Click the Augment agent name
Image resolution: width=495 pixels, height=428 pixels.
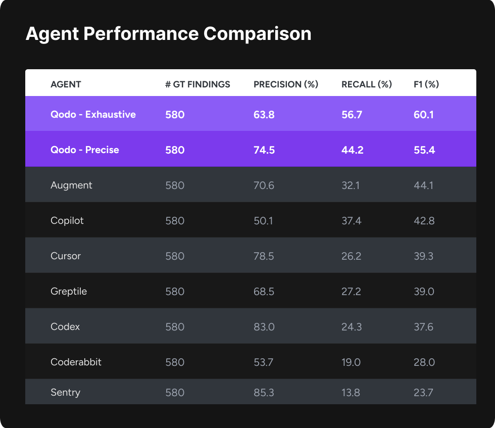71,185
